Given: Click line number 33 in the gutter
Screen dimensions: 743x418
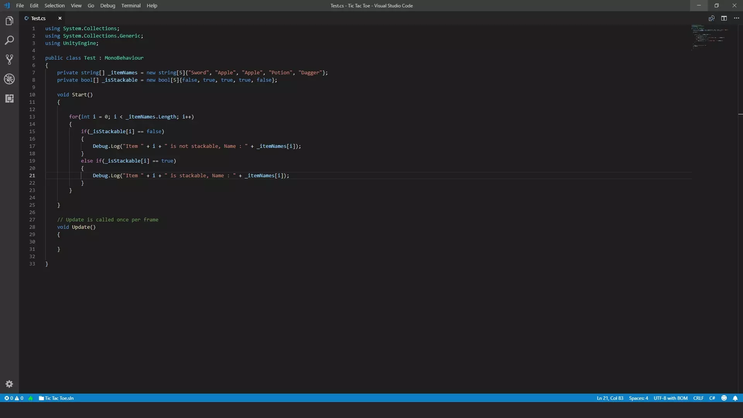Looking at the screenshot, I should (x=32, y=264).
